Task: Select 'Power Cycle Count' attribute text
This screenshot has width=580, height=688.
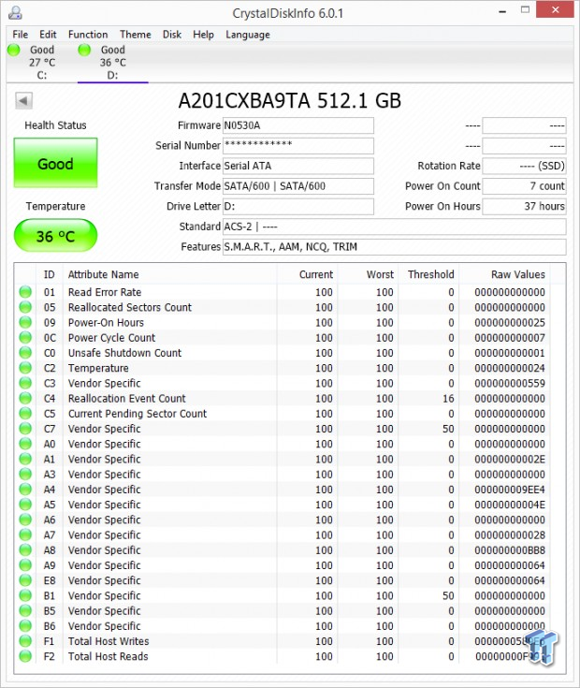Action: coord(112,338)
